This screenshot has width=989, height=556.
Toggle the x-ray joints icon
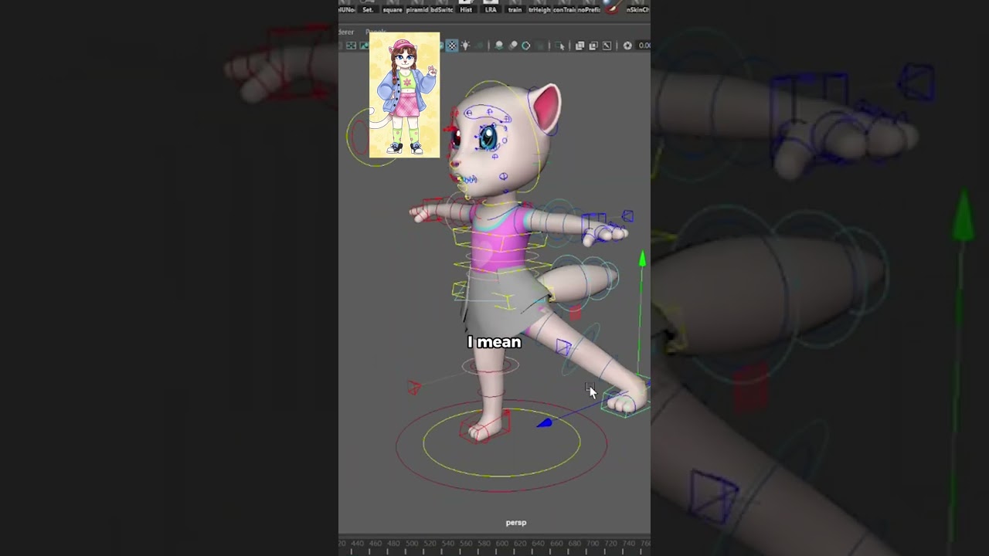(593, 46)
